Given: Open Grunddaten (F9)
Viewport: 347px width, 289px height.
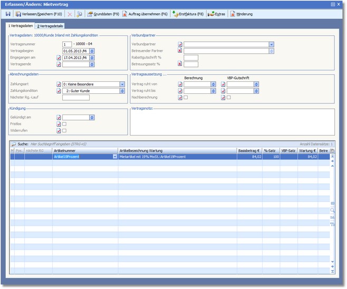Looking at the screenshot, I should [103, 14].
